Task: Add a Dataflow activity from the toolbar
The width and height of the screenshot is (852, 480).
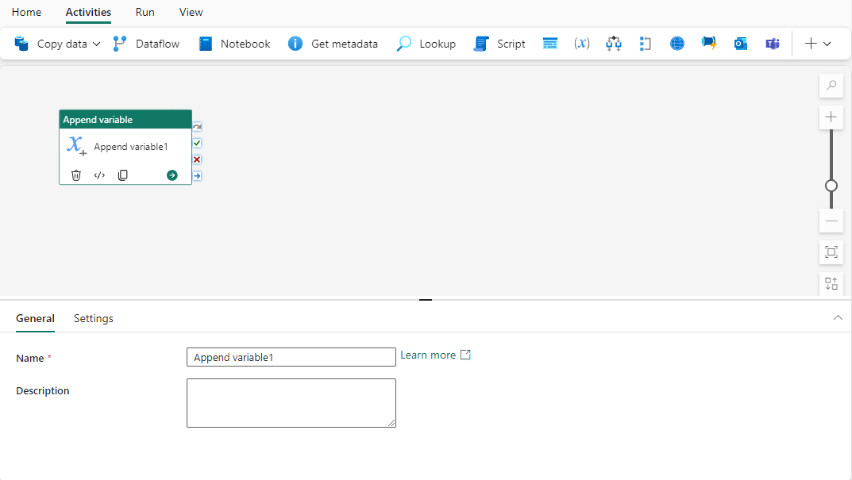Action: pos(145,44)
